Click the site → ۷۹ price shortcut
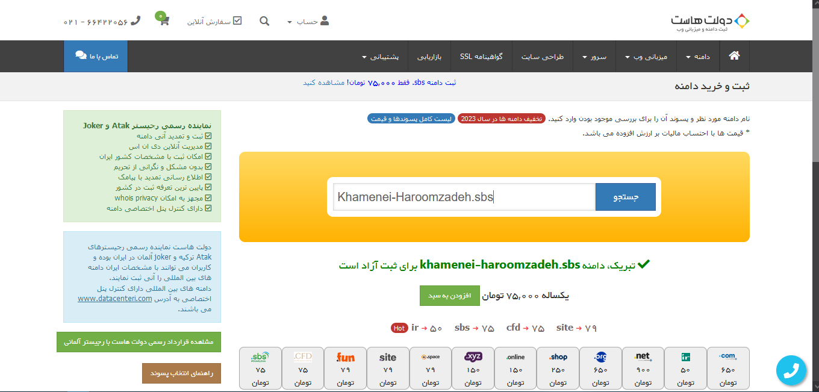The width and height of the screenshot is (819, 392). point(576,328)
